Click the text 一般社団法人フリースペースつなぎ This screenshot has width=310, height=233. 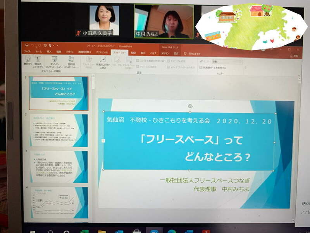(205, 180)
